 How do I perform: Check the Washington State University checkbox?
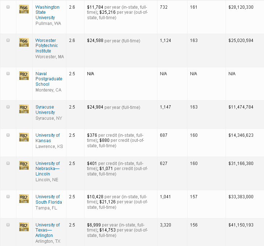click(x=8, y=7)
